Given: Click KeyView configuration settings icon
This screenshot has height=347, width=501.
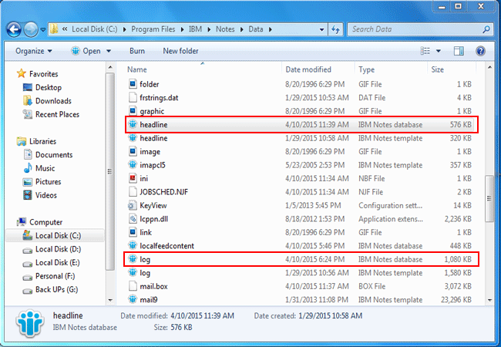Looking at the screenshot, I should pos(133,205).
